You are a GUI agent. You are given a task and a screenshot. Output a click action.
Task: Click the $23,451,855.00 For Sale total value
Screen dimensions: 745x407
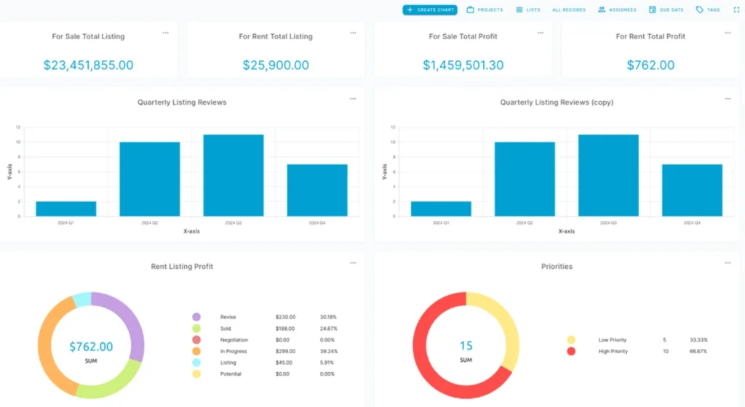(89, 65)
